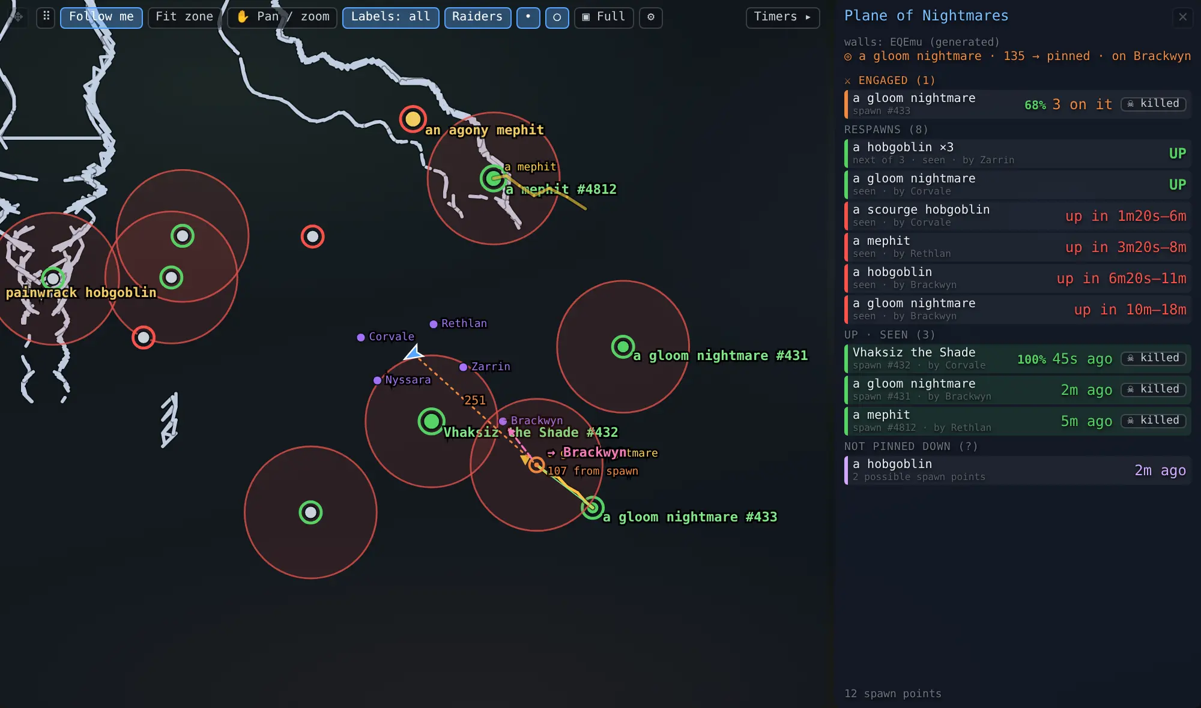Image resolution: width=1201 pixels, height=708 pixels.
Task: Click Zarrin's purple player dot
Action: point(463,367)
